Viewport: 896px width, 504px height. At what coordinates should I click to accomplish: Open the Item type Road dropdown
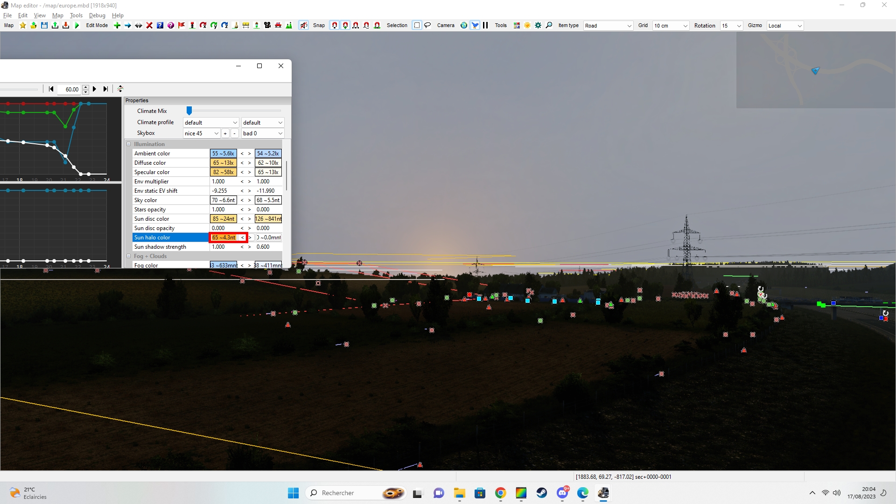[x=609, y=26]
